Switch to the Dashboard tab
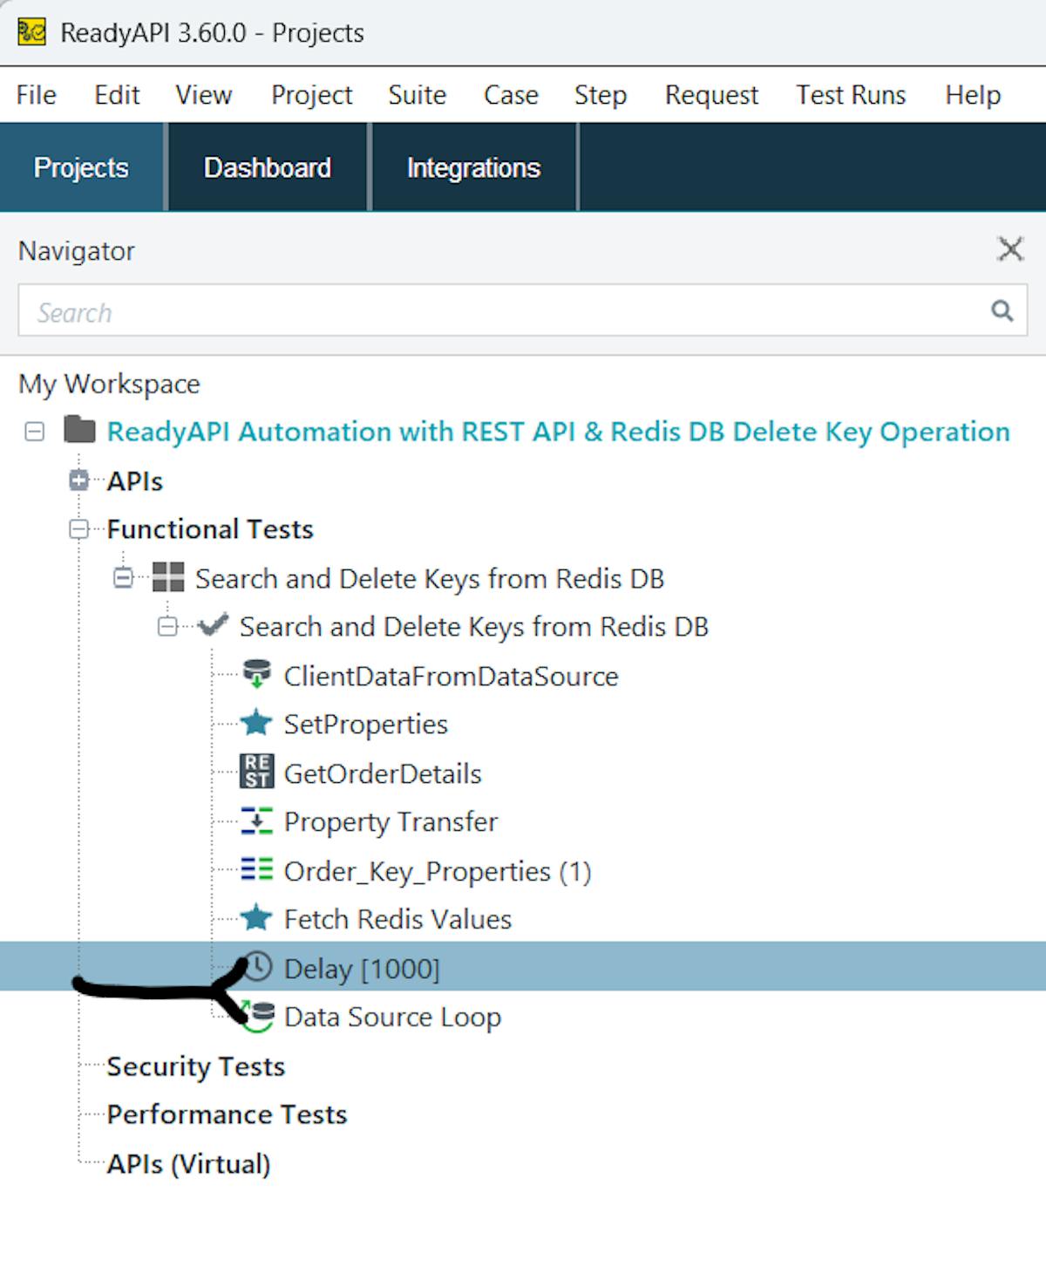The width and height of the screenshot is (1046, 1280). tap(267, 167)
